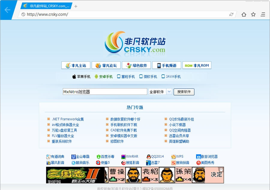This screenshot has width=270, height=190.
Task: Click the 有道词典 software icon
Action: click(x=48, y=157)
